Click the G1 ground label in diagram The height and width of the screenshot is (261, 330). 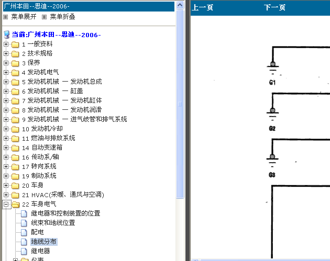pos(272,82)
